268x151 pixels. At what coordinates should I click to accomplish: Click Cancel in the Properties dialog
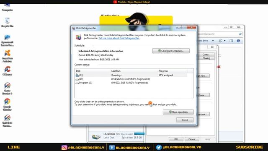[x=192, y=139]
